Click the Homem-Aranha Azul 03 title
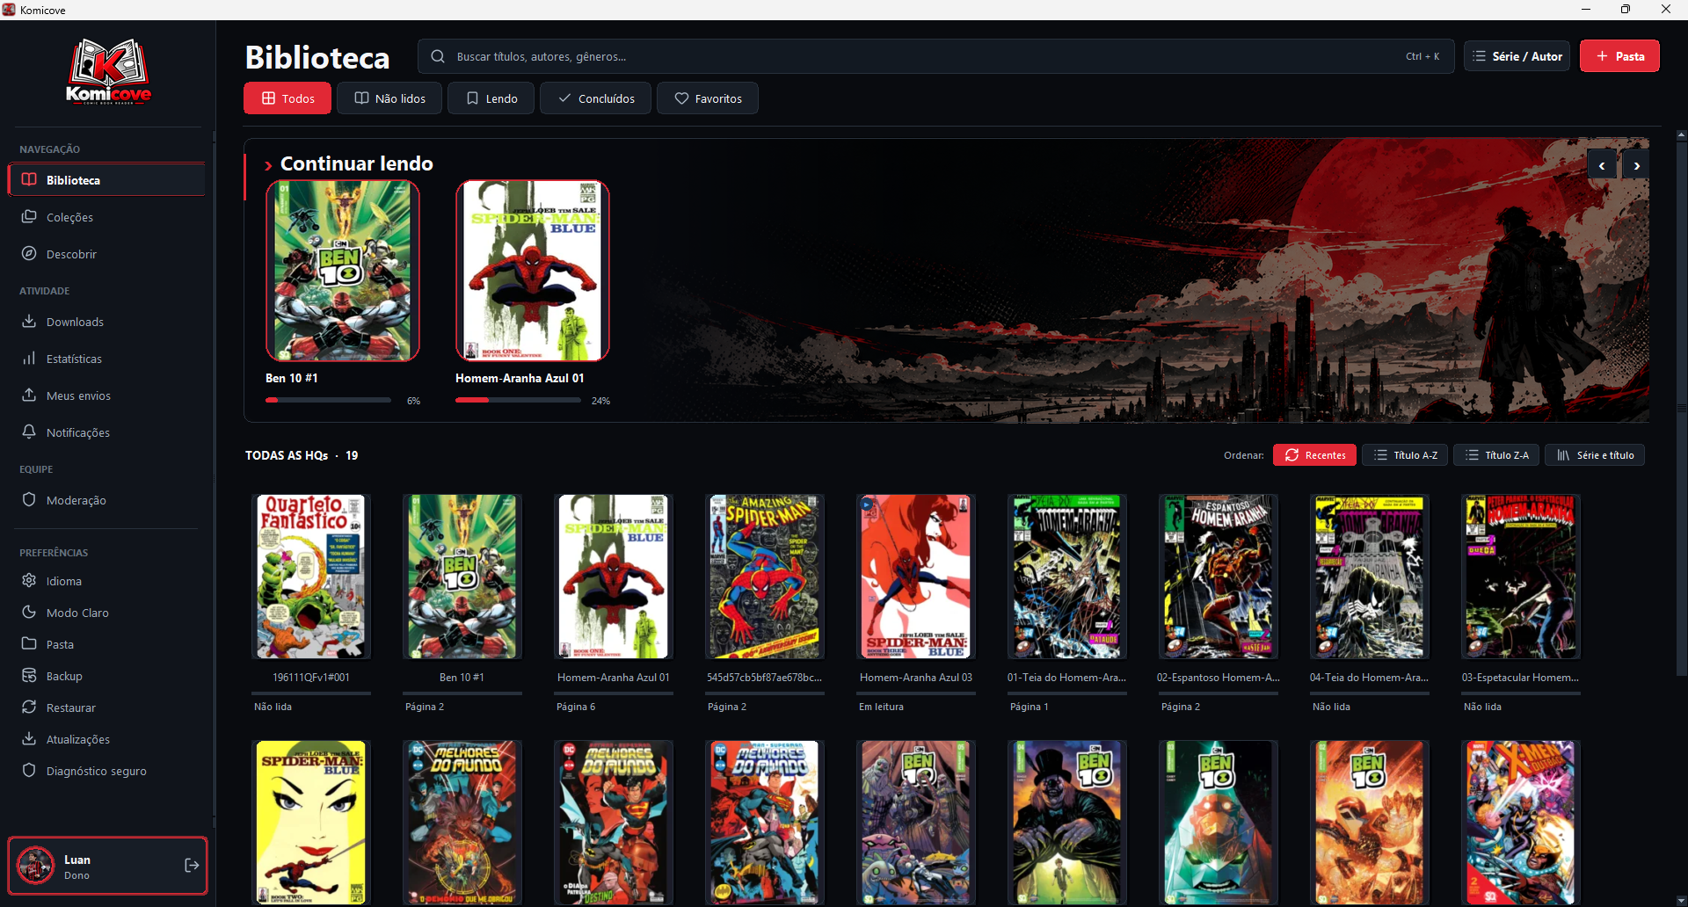The height and width of the screenshot is (907, 1688). click(x=916, y=678)
